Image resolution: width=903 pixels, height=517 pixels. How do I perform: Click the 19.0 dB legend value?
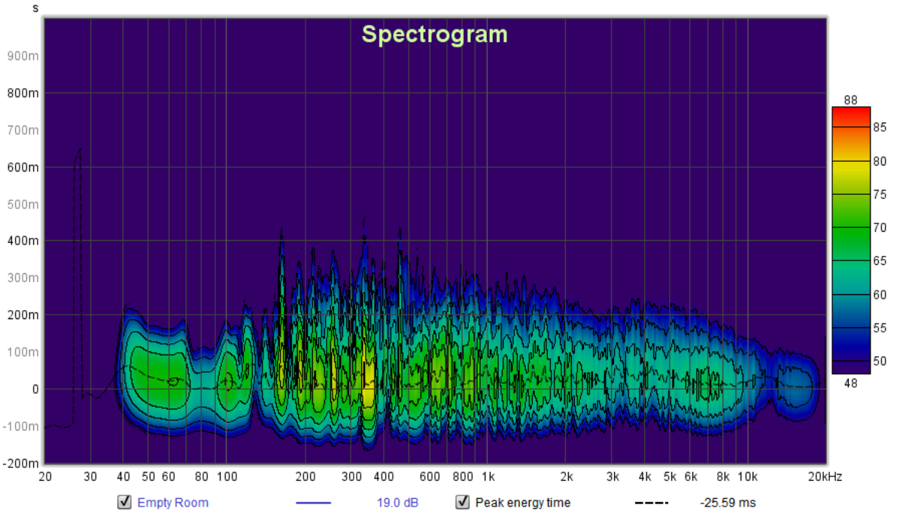tap(397, 503)
